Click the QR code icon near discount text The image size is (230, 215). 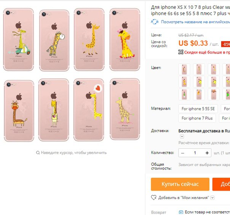coord(181,52)
